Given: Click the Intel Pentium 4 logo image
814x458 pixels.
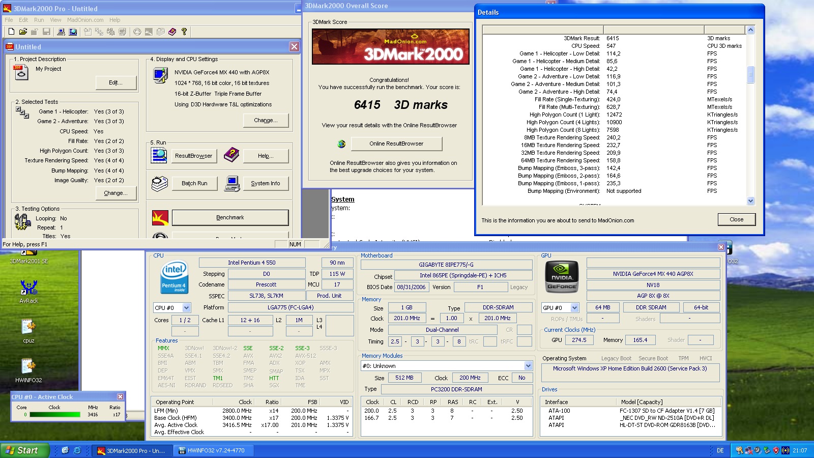Looking at the screenshot, I should click(174, 277).
